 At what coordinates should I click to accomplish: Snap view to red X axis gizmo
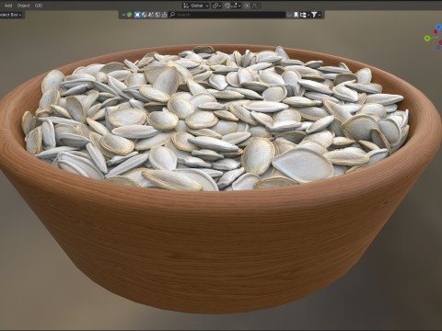(x=436, y=32)
